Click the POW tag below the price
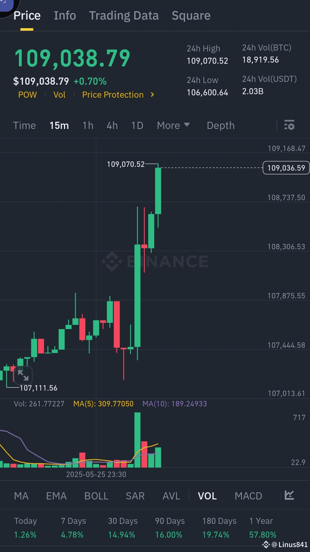This screenshot has height=552, width=310. coord(27,95)
